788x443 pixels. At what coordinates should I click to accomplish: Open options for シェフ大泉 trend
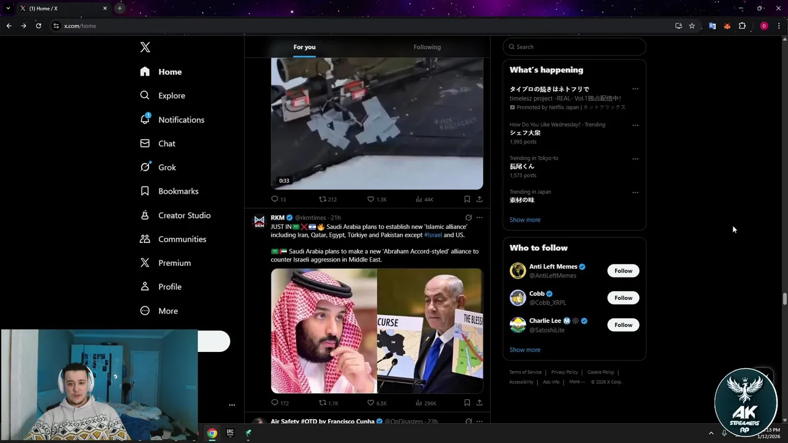pyautogui.click(x=635, y=126)
